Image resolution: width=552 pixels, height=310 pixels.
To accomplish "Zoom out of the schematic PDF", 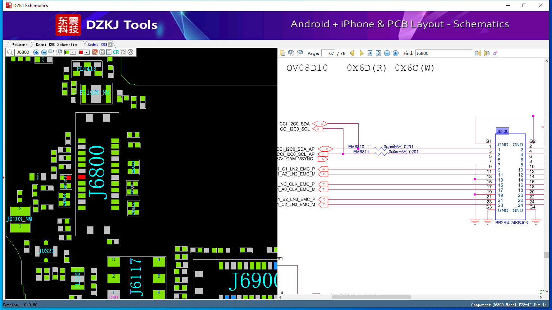I will coord(387,53).
